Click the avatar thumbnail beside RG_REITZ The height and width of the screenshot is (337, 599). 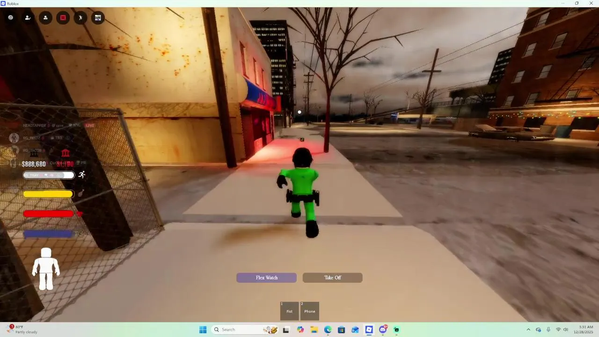point(14,138)
